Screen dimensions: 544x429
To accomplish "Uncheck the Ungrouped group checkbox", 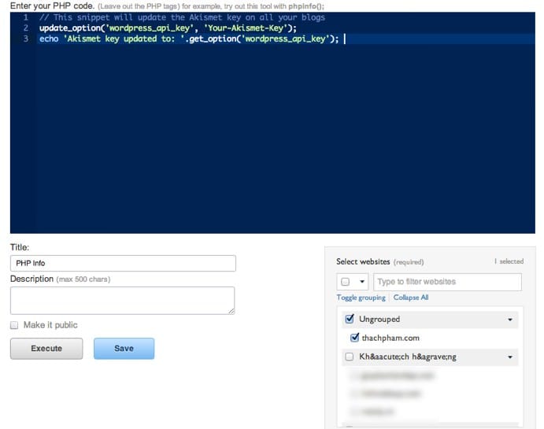I will (350, 319).
